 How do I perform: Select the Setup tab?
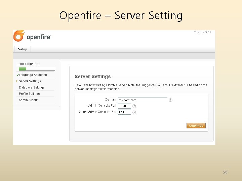point(23,49)
